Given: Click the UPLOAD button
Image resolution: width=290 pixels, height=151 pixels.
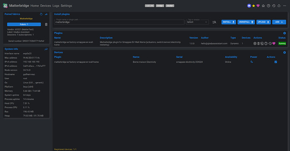Looking at the screenshot, I should (264, 22).
